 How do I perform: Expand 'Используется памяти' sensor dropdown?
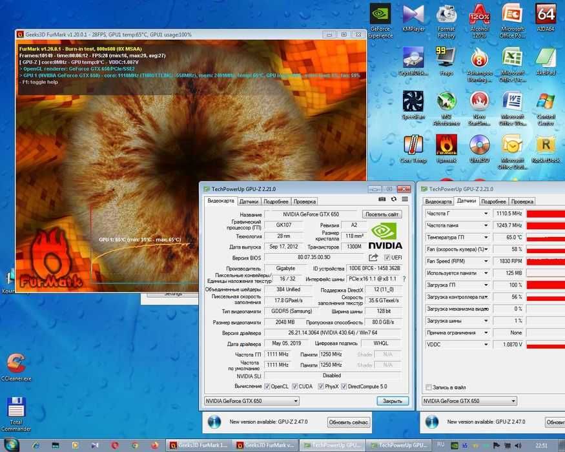[486, 273]
